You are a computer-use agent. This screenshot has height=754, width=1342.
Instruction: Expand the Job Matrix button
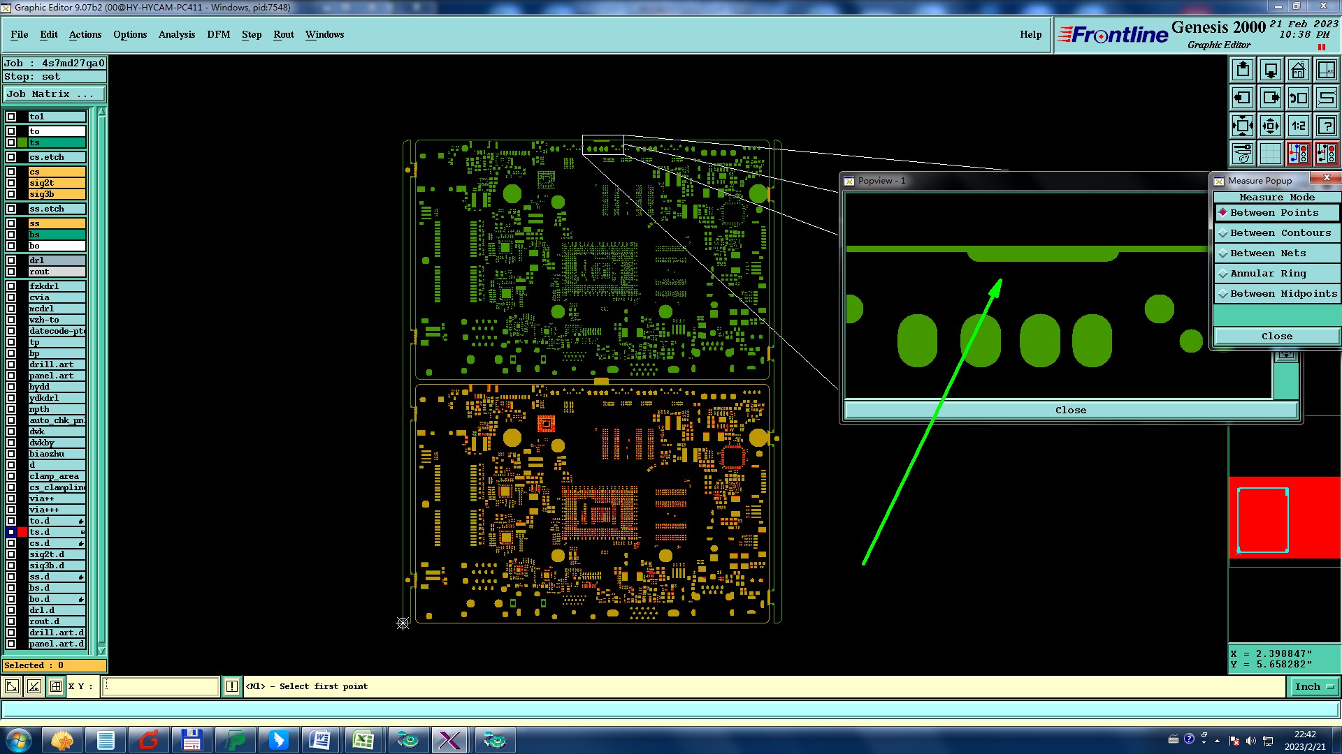click(x=54, y=94)
